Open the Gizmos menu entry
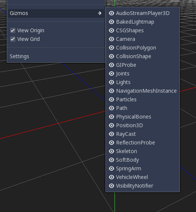Image resolution: width=196 pixels, height=212 pixels. coord(56,13)
